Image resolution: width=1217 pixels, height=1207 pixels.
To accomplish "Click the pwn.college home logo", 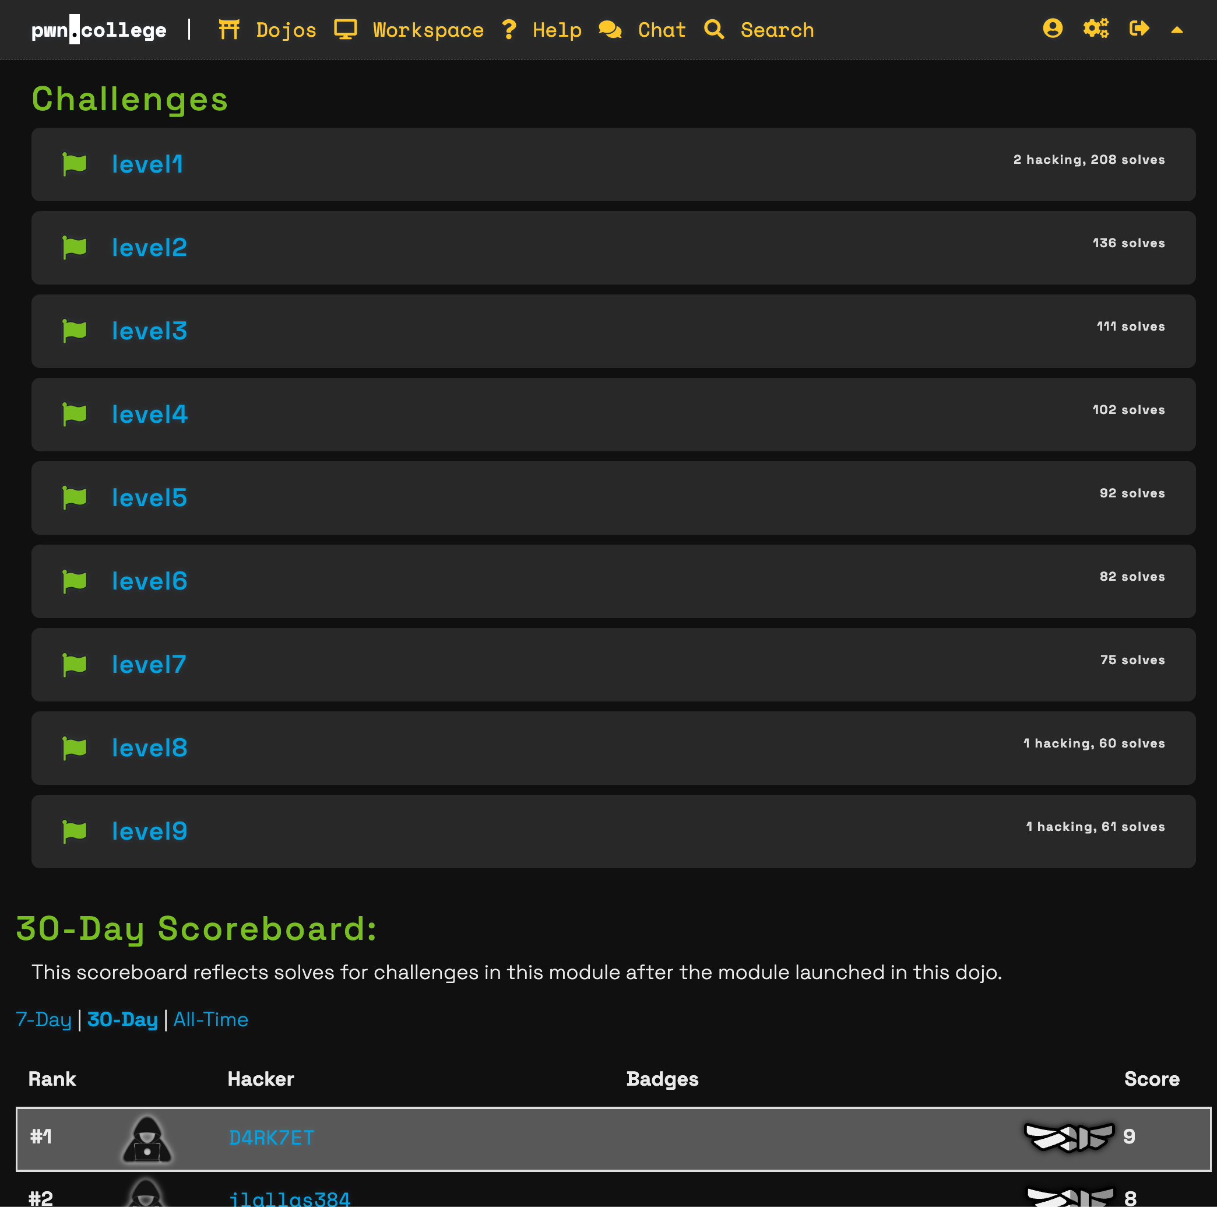I will tap(99, 30).
